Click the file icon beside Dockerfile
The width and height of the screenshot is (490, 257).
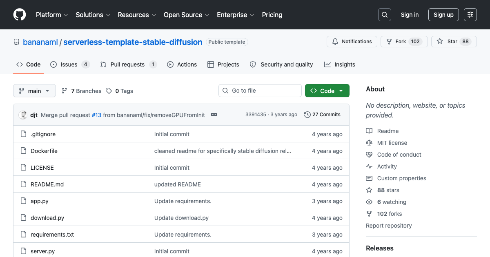pos(23,151)
